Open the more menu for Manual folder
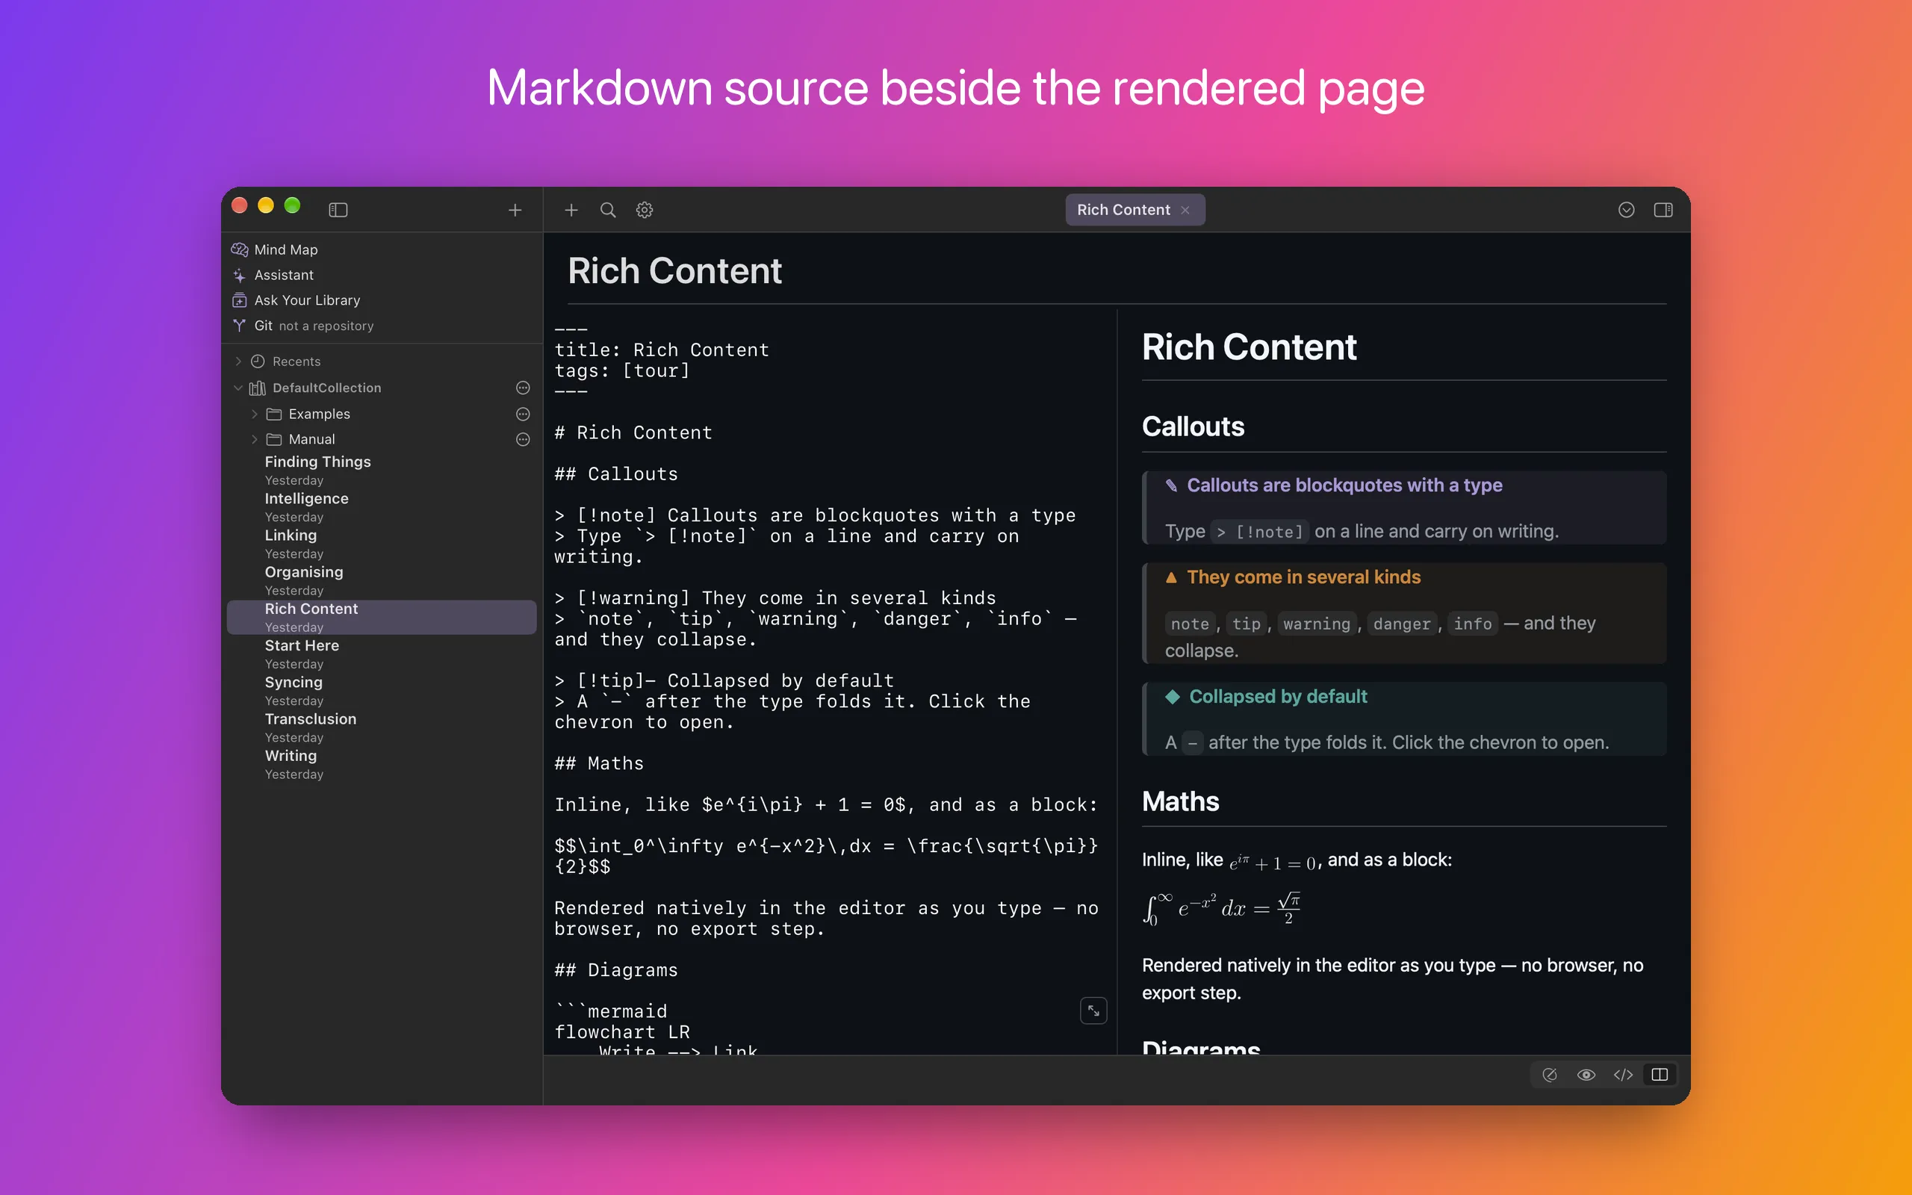 click(523, 438)
